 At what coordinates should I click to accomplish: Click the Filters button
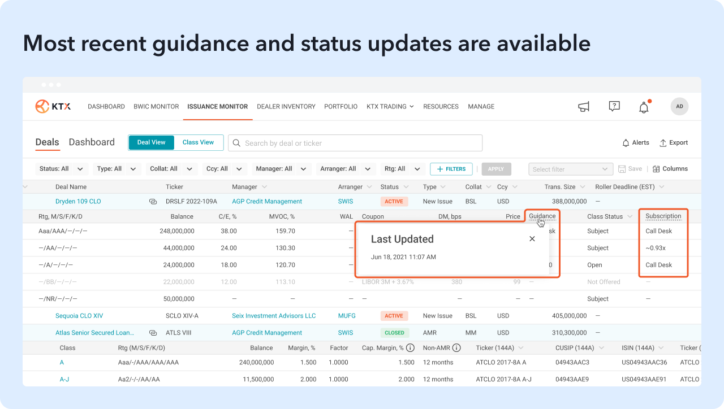451,169
